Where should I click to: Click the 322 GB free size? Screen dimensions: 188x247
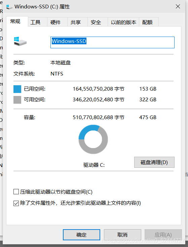click(x=148, y=100)
